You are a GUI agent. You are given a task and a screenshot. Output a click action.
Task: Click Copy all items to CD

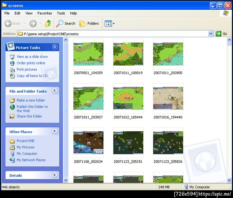click(32, 76)
